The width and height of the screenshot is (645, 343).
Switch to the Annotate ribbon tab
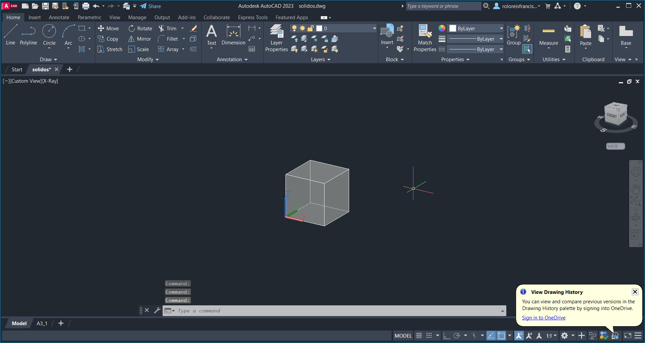click(x=59, y=17)
